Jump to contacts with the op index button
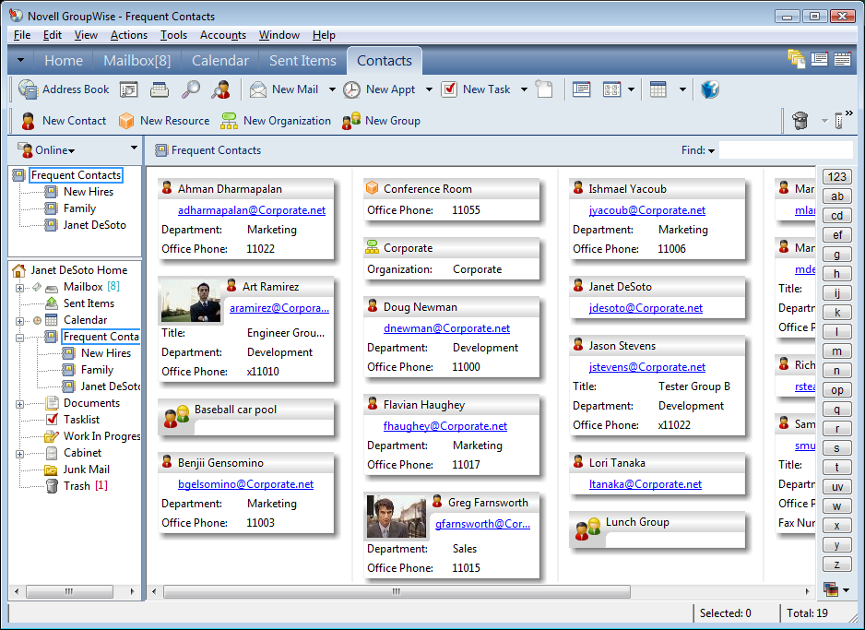 [836, 390]
